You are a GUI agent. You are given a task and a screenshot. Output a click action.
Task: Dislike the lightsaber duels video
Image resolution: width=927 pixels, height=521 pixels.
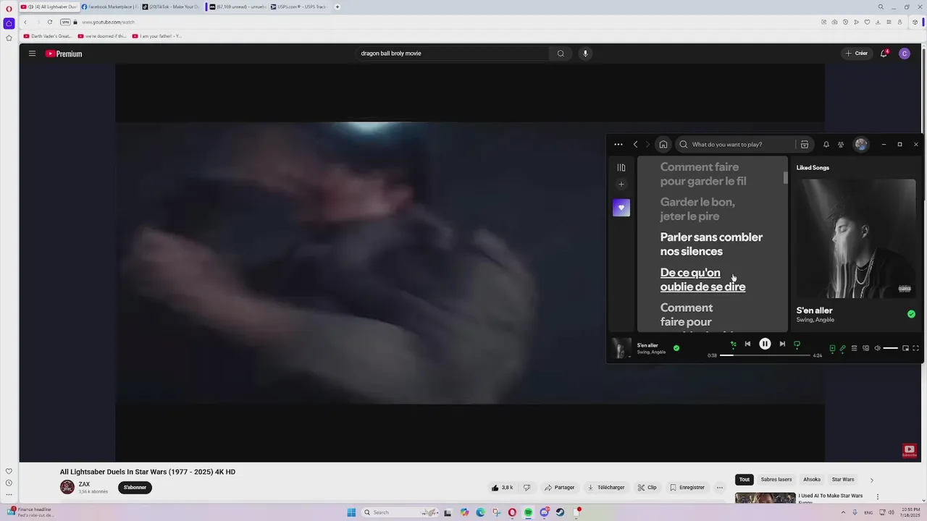[527, 488]
